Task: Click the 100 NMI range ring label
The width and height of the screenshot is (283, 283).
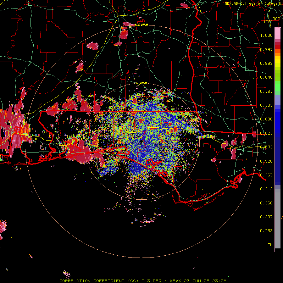Action: (x=141, y=25)
